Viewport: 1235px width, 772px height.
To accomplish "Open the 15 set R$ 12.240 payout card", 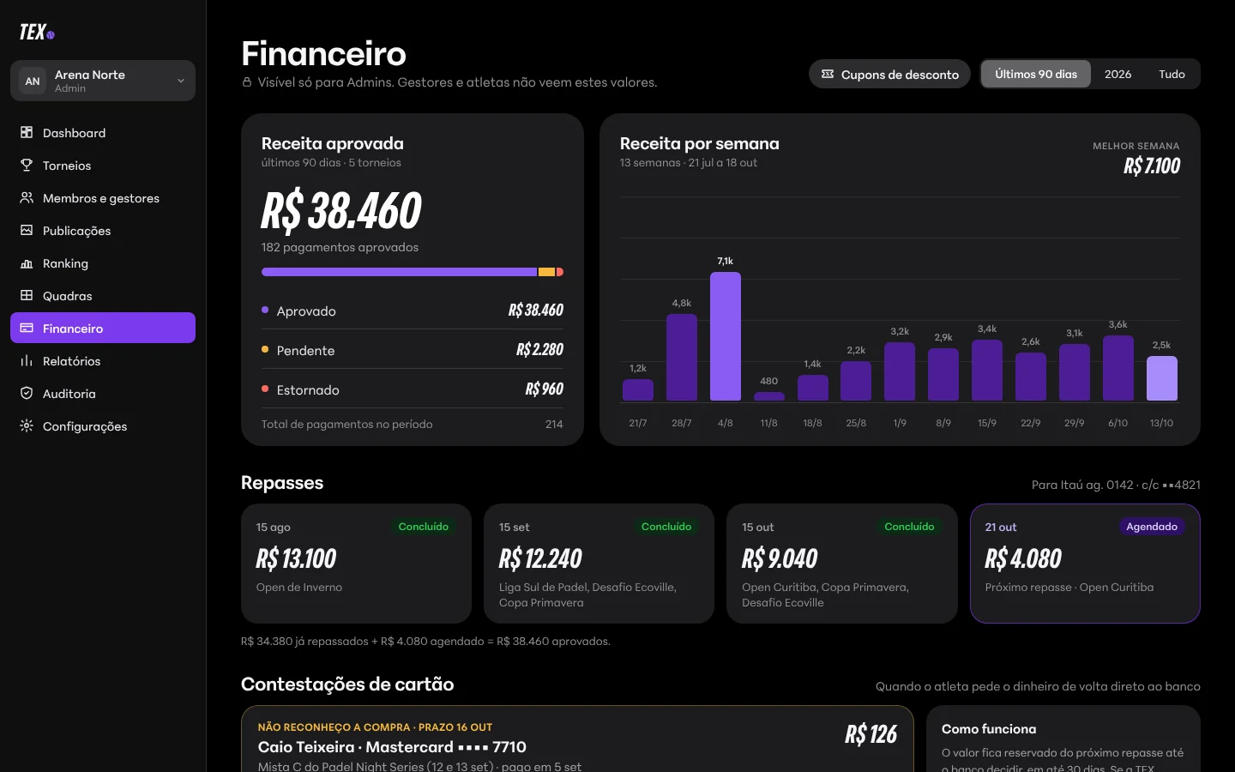I will [599, 564].
